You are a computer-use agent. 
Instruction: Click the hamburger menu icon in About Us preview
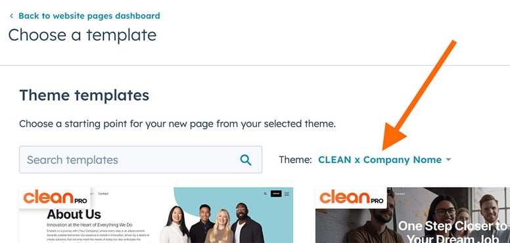pyautogui.click(x=287, y=194)
